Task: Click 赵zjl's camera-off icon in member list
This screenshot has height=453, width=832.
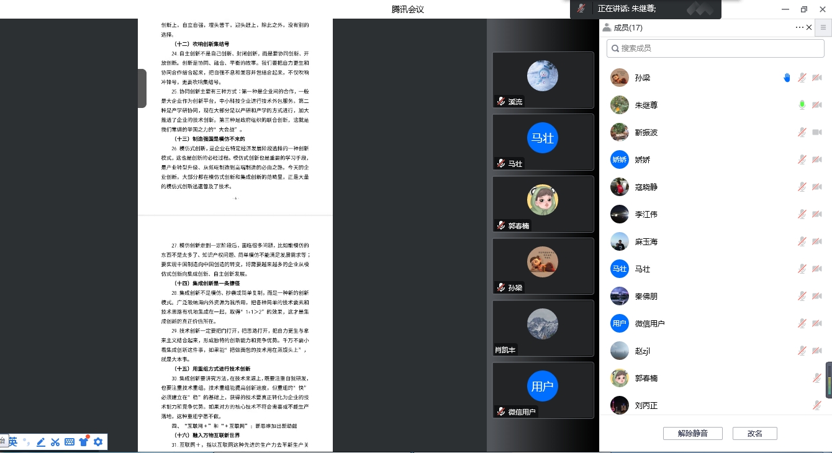Action: click(x=817, y=351)
